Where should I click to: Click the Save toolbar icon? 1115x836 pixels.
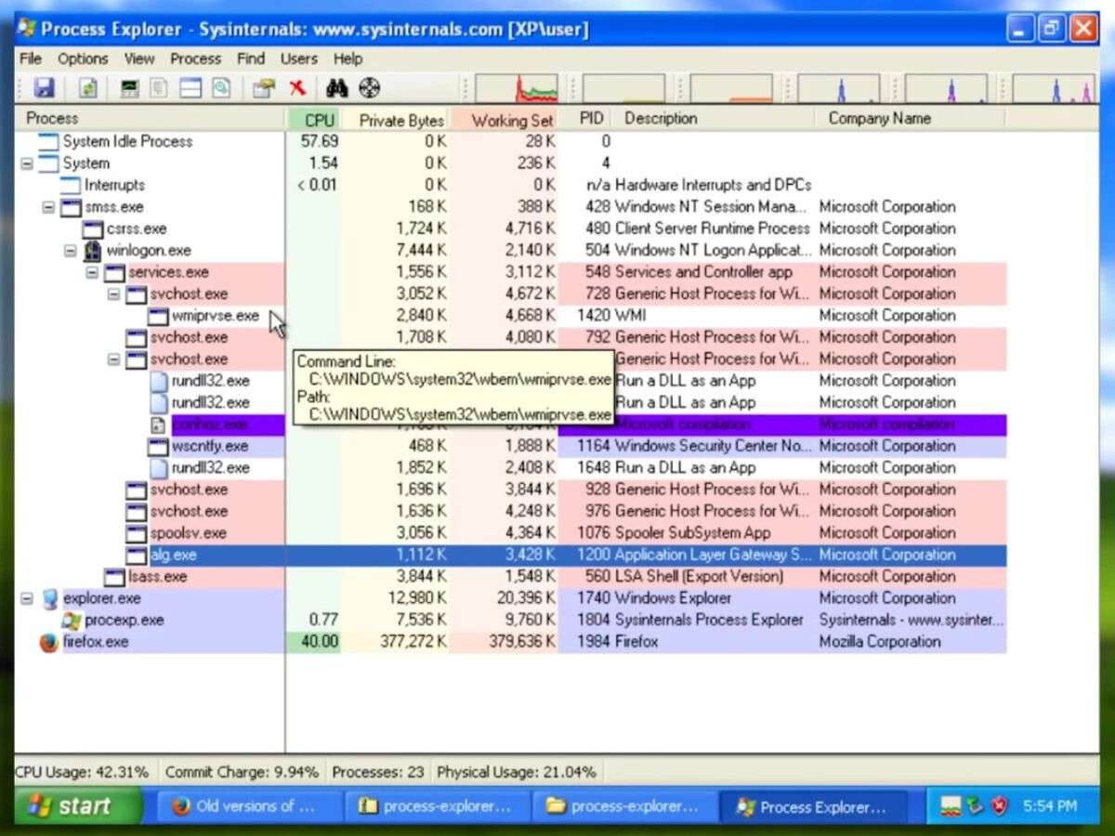point(44,88)
